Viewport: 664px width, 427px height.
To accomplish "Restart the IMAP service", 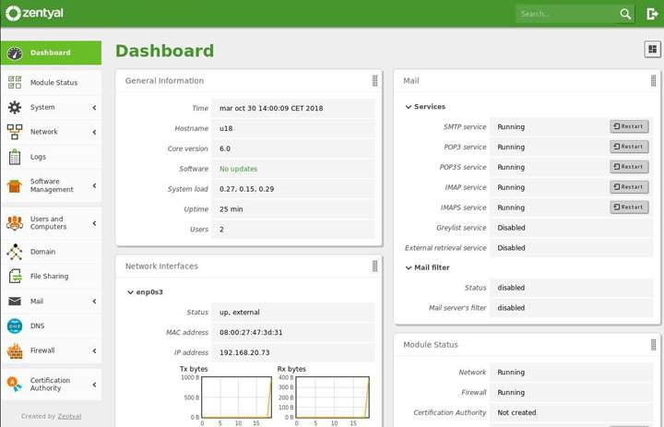I will [629, 187].
